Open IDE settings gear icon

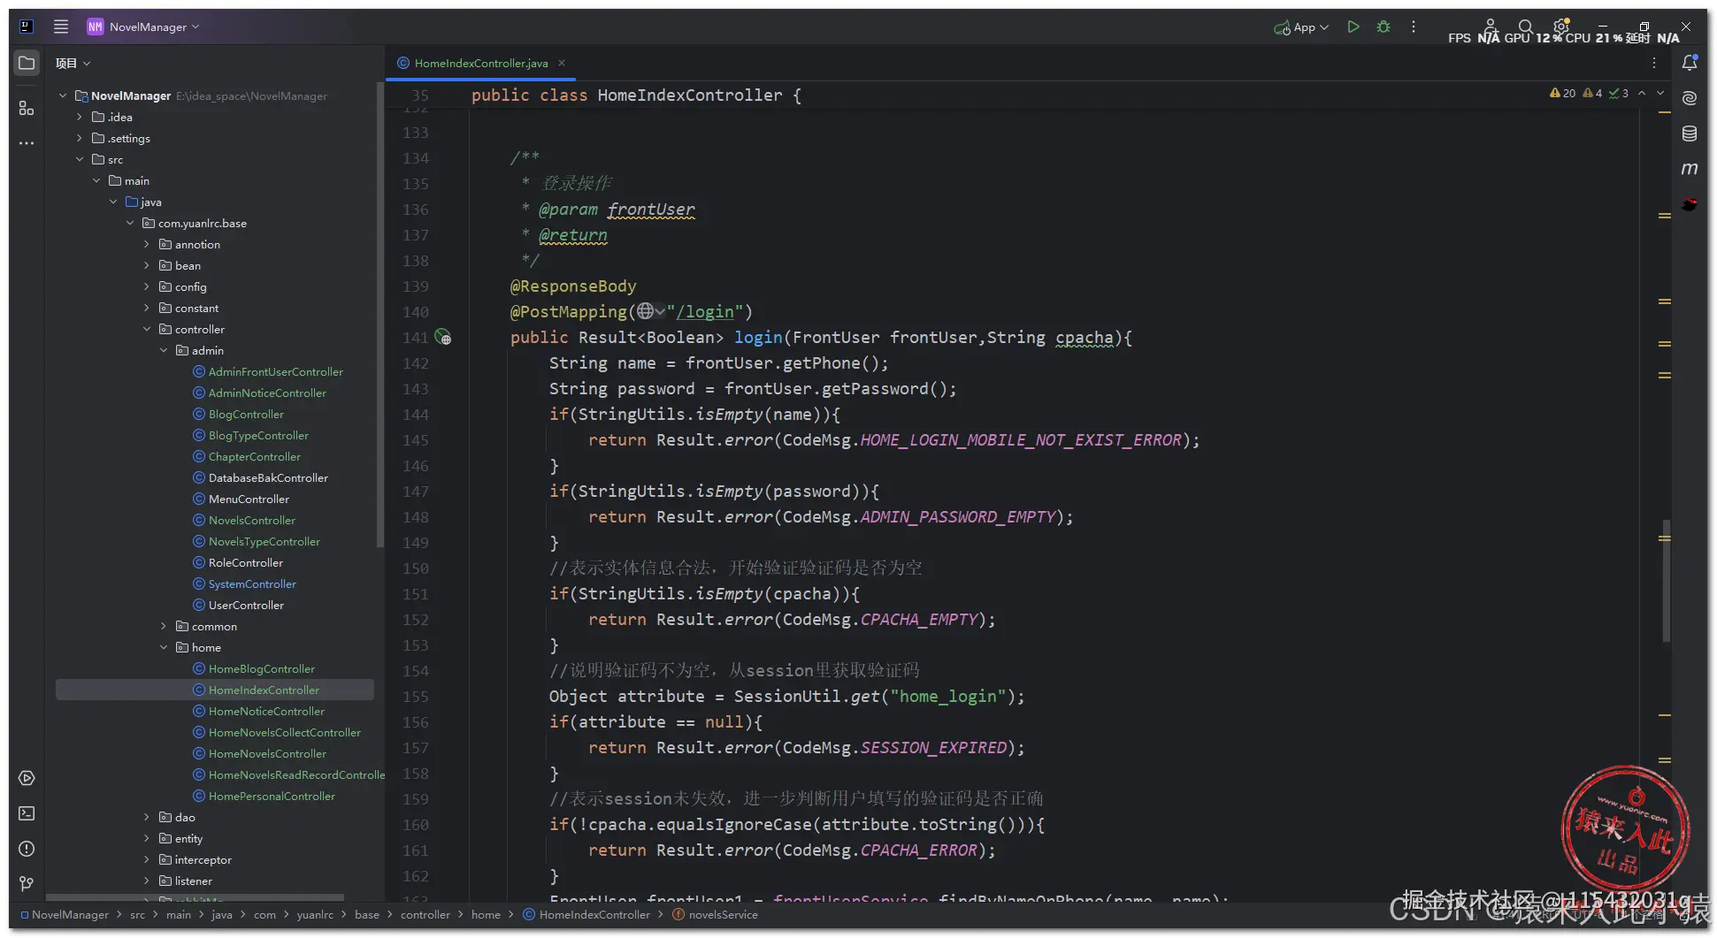point(1561,27)
